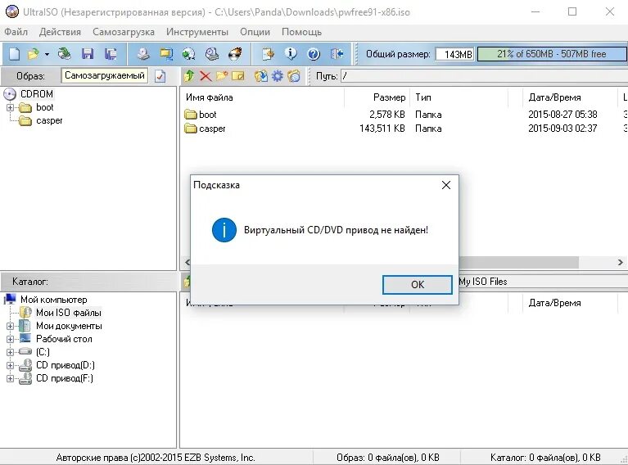Image resolution: width=628 pixels, height=465 pixels.
Task: Sort by Размер column header
Action: 377,97
